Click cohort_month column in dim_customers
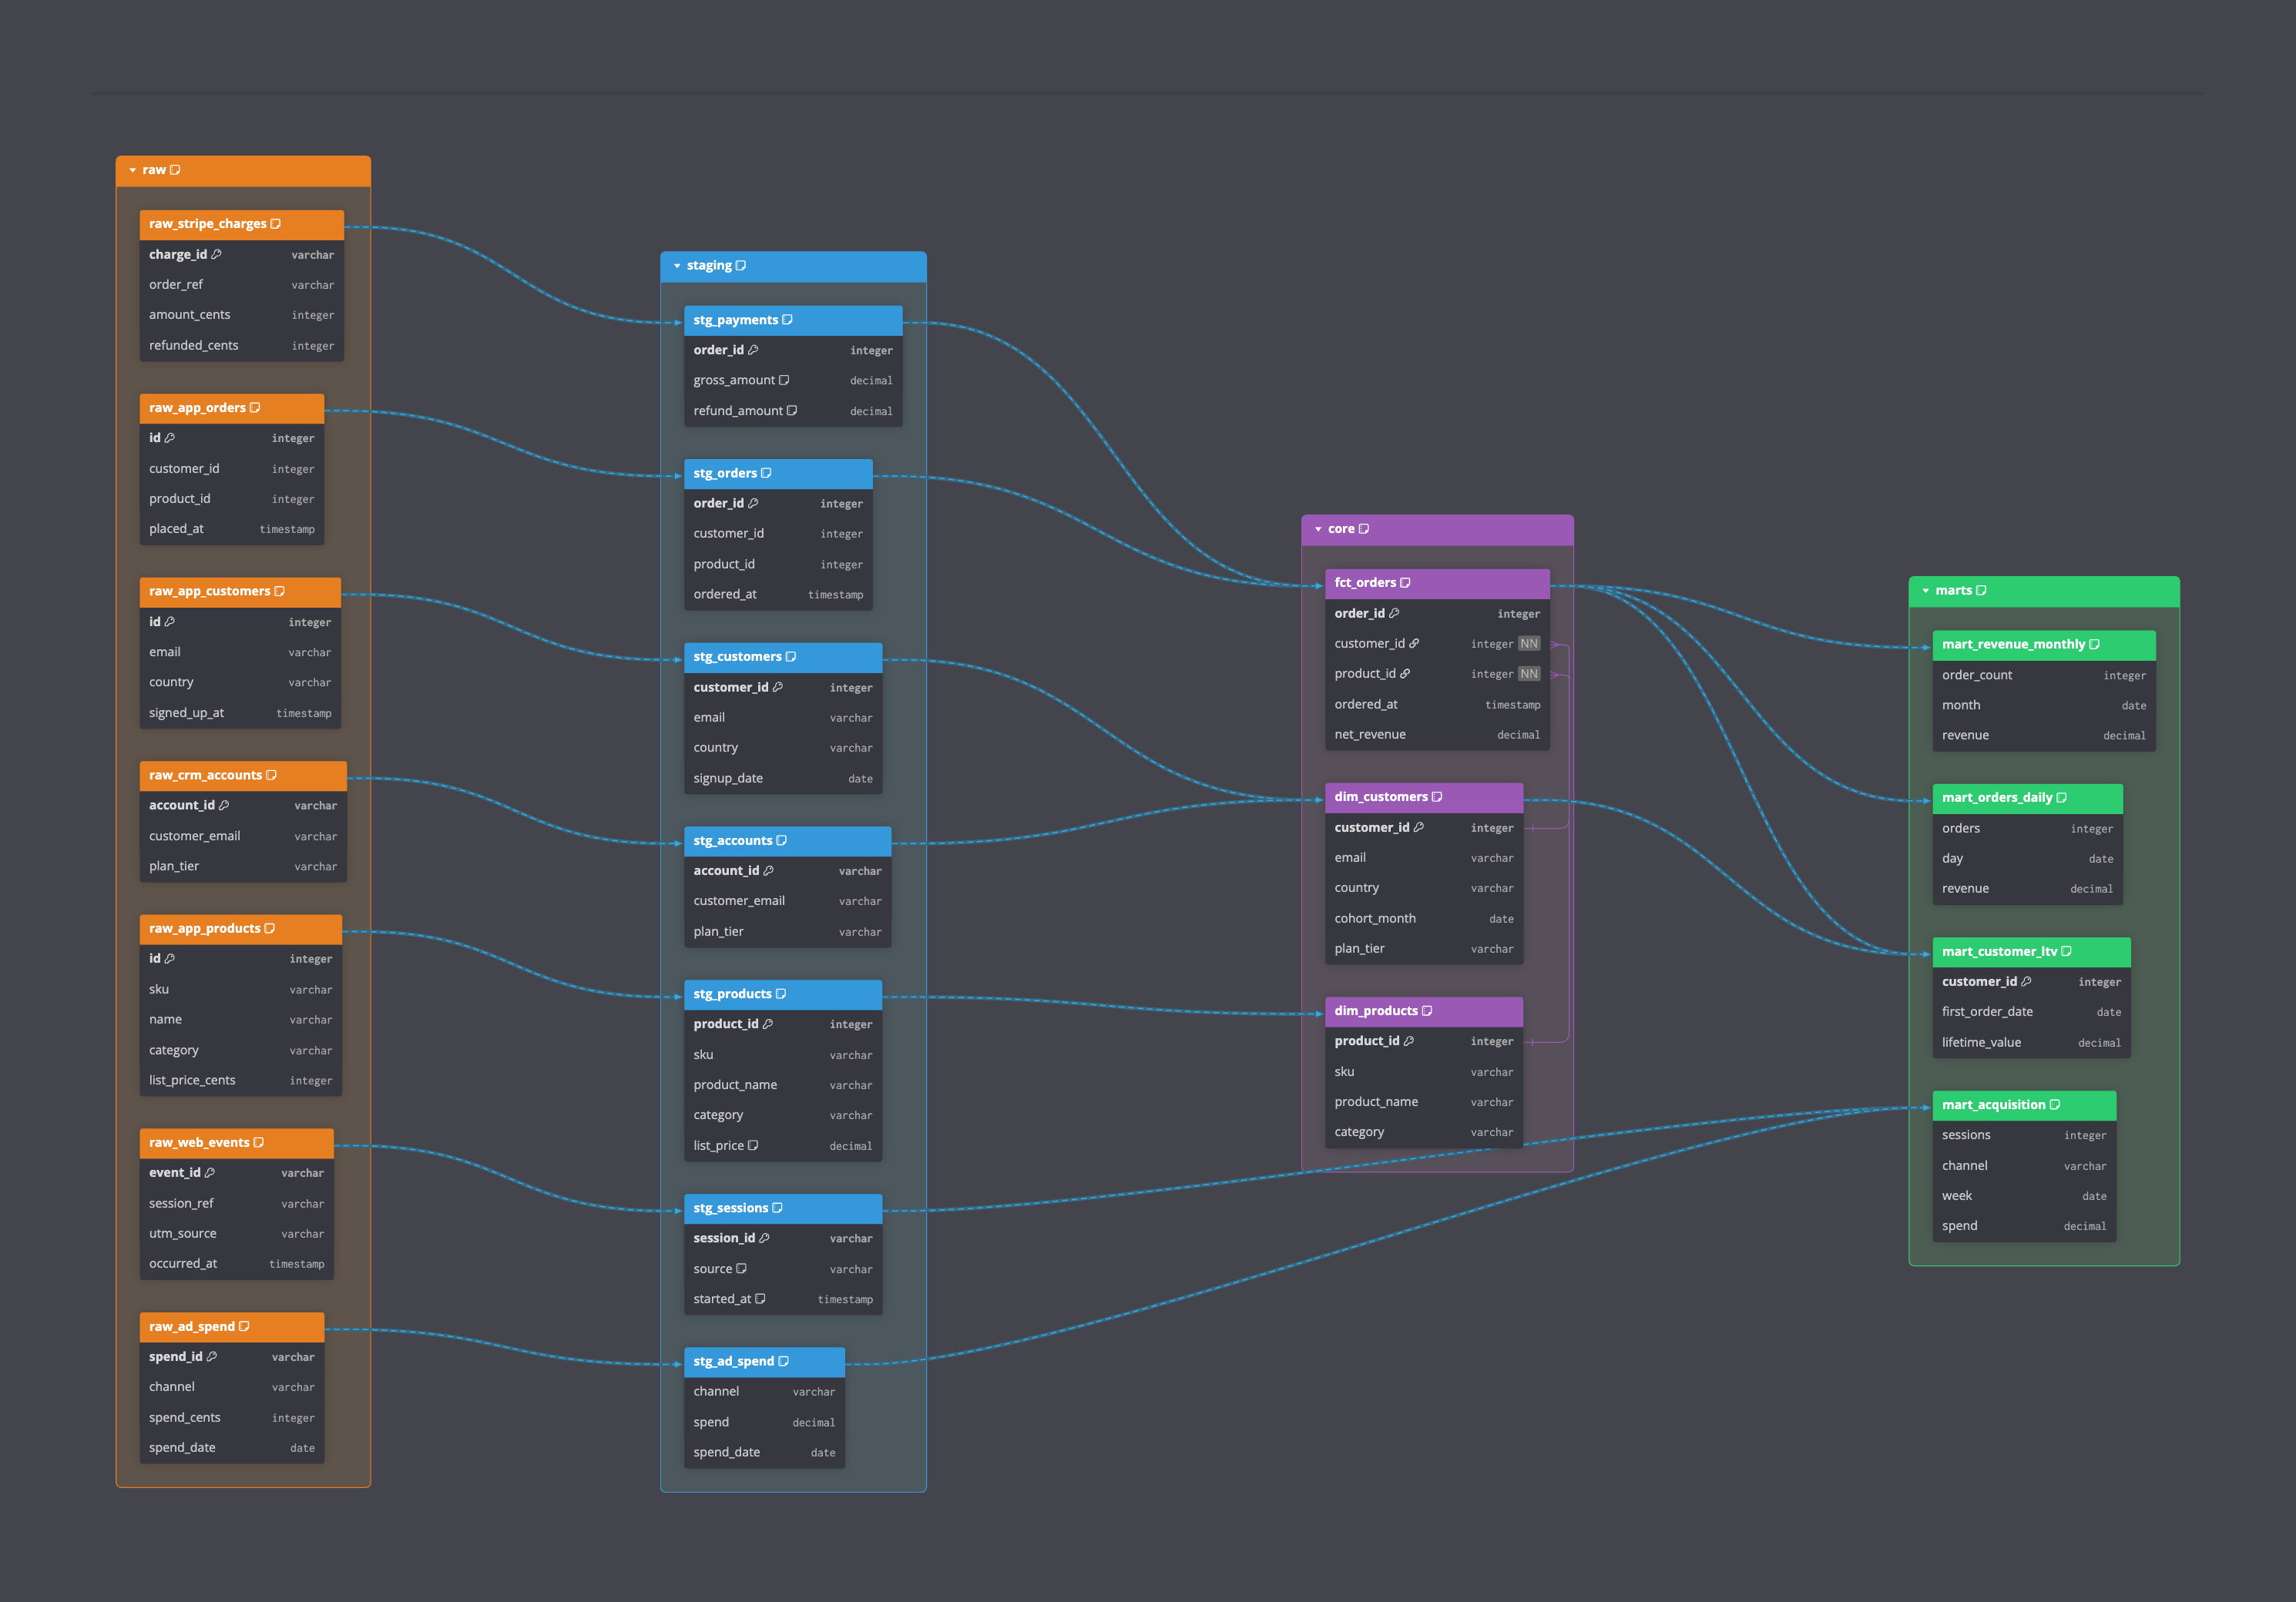 click(x=1424, y=918)
